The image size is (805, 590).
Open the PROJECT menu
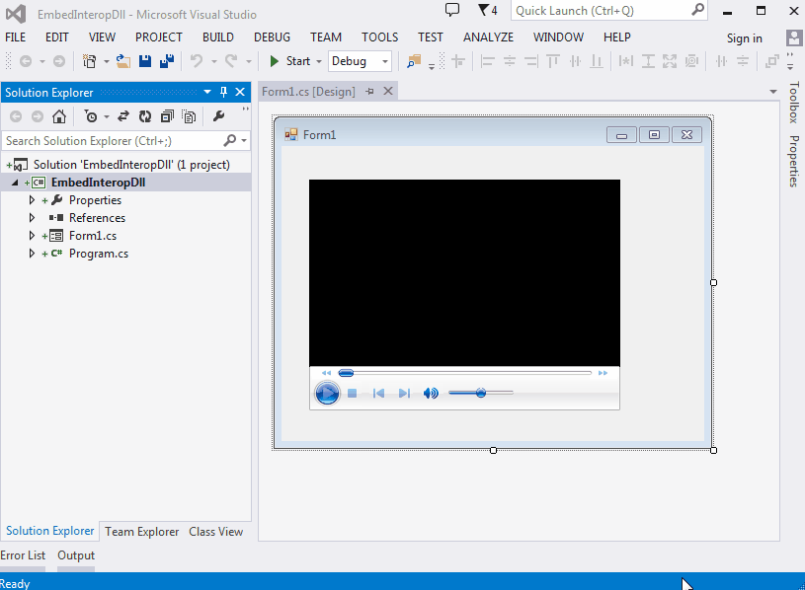coord(159,37)
